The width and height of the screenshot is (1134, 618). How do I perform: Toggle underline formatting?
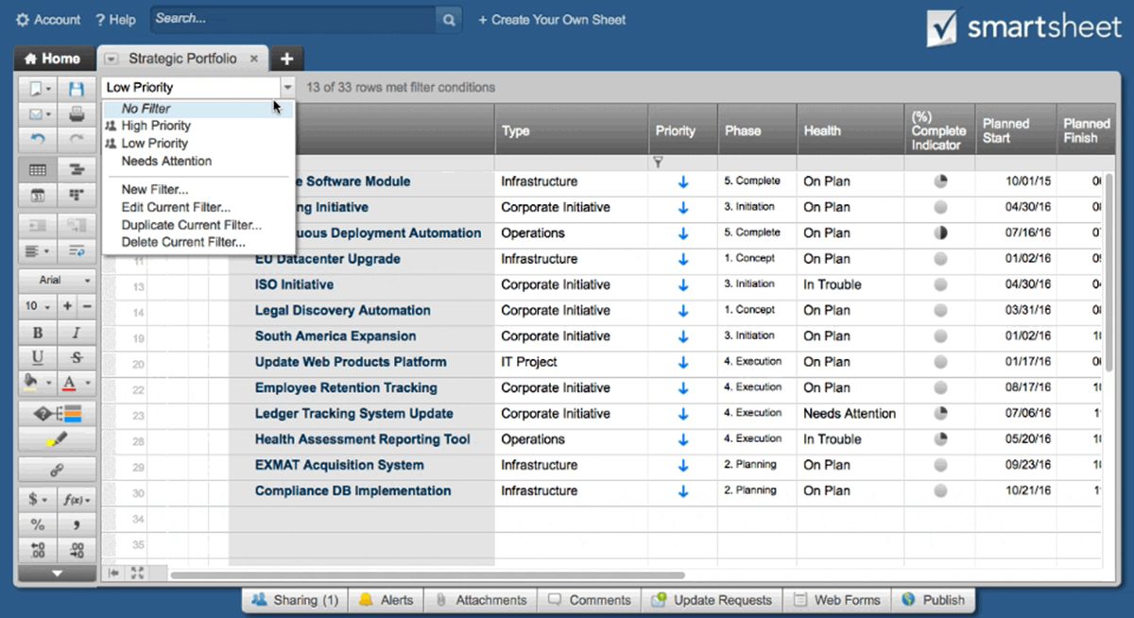(x=37, y=356)
